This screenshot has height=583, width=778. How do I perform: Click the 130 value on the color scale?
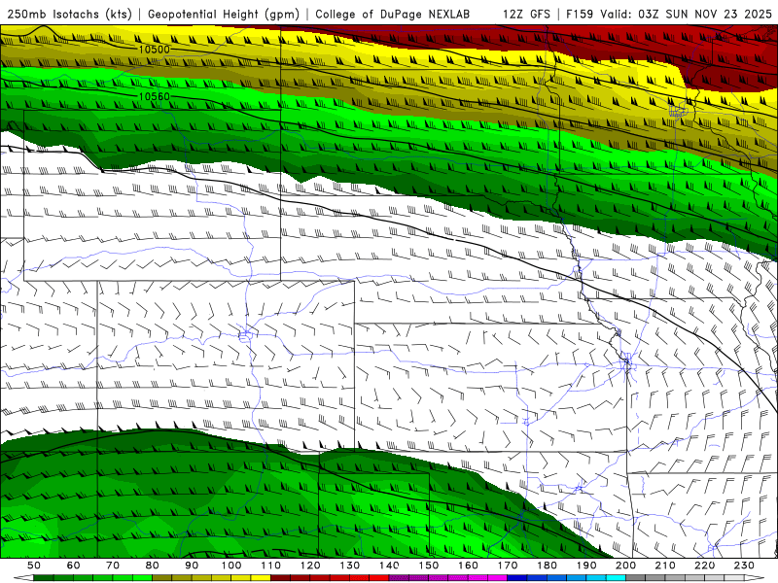pos(350,566)
